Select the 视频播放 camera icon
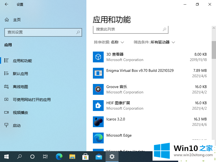 [x=6, y=112]
